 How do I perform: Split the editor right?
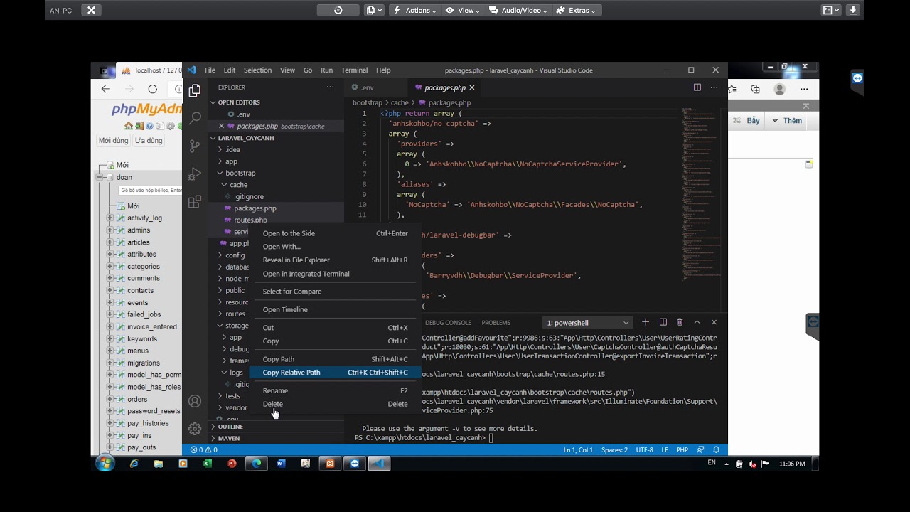[x=697, y=87]
